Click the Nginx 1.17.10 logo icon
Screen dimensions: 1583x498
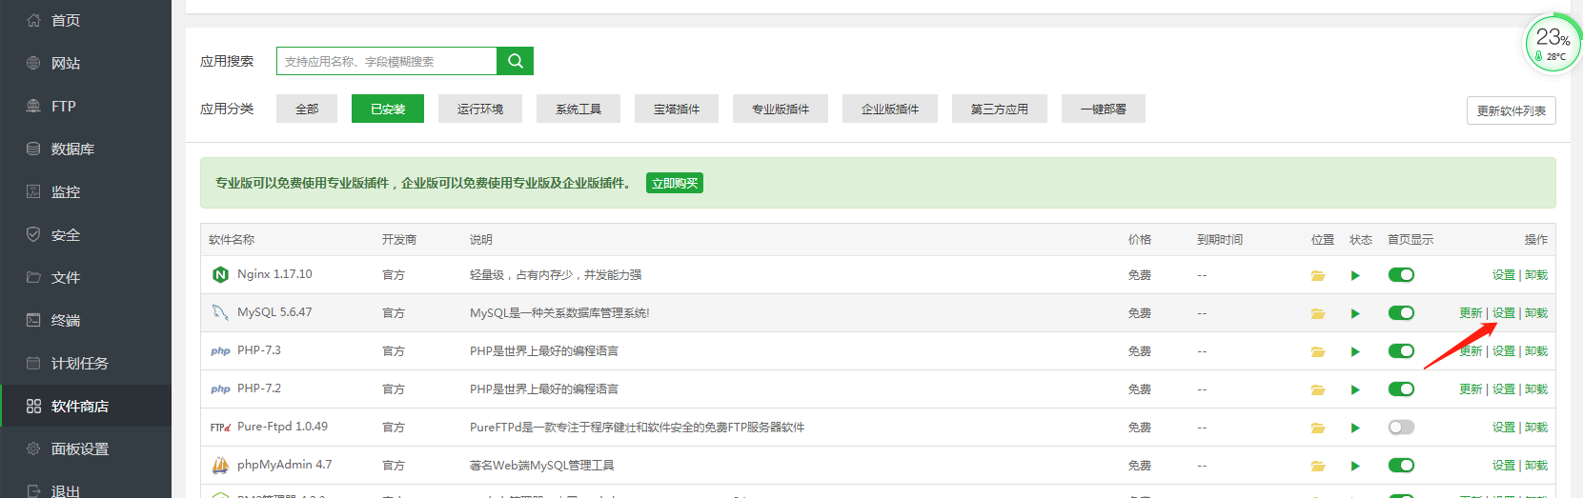pyautogui.click(x=220, y=274)
